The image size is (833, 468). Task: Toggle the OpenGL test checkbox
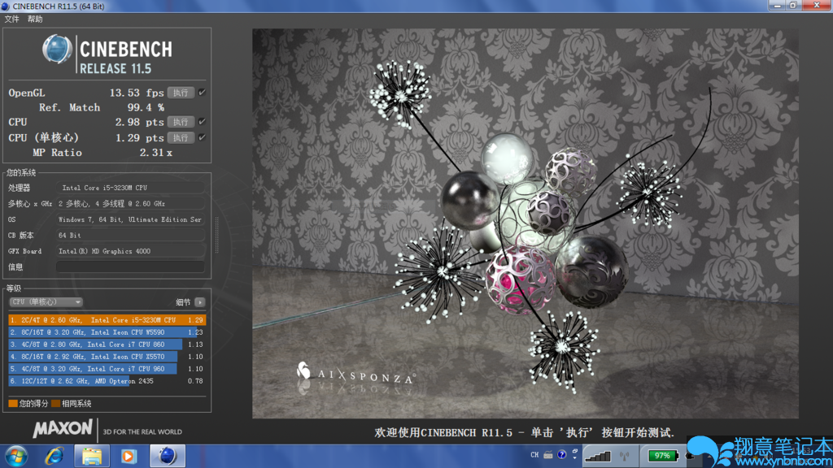[202, 93]
